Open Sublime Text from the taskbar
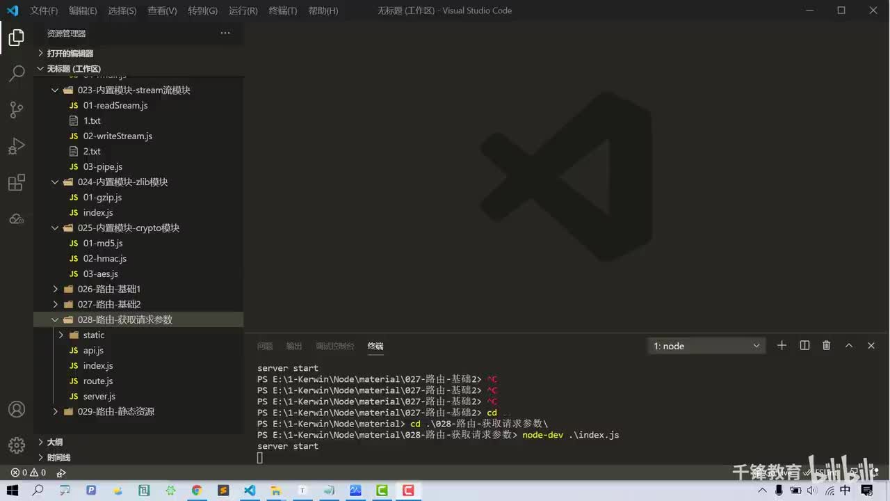 click(223, 491)
